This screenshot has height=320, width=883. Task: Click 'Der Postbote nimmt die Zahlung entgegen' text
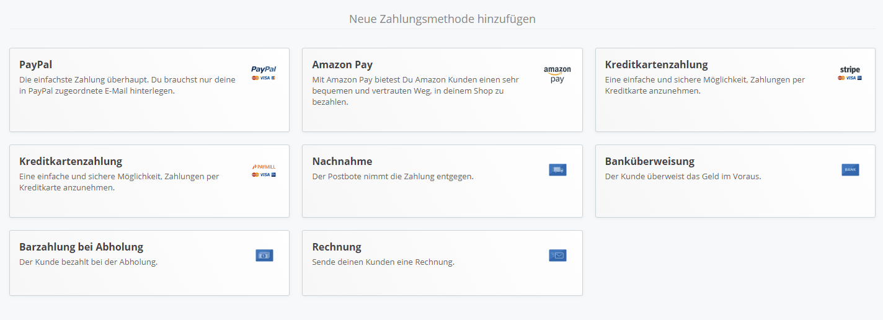pos(393,176)
